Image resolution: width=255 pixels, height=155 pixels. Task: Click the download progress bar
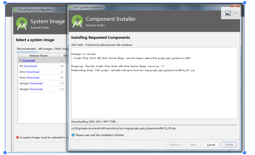tap(154, 125)
